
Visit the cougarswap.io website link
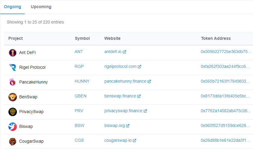[118, 141]
